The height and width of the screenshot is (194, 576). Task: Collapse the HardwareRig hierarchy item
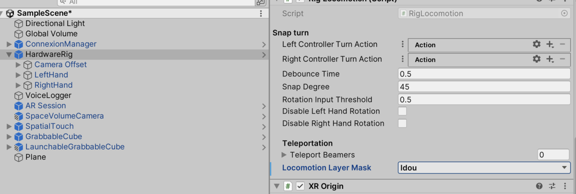[x=9, y=55]
